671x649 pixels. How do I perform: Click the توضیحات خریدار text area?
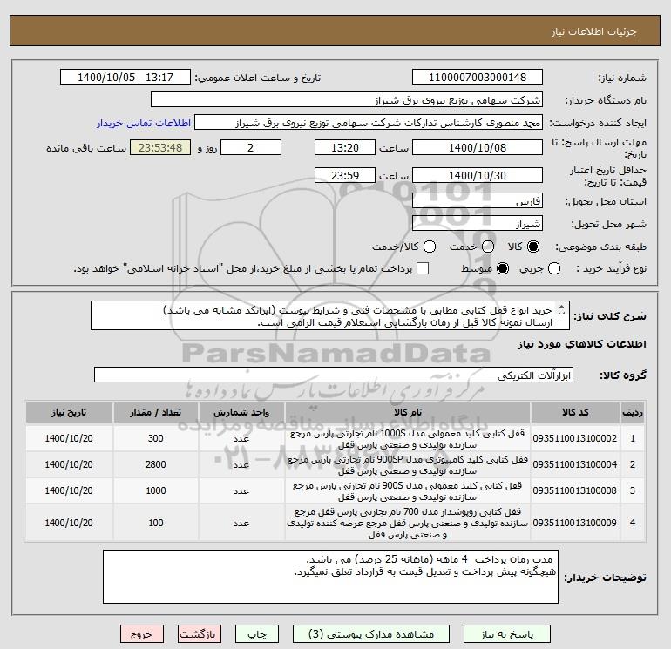330,577
